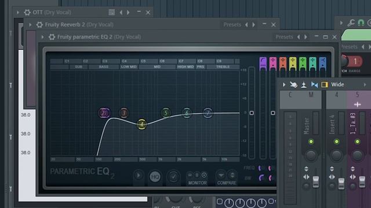Go to previous preset in Fruity Reeverb 2
371x208 pixels.
(246, 24)
